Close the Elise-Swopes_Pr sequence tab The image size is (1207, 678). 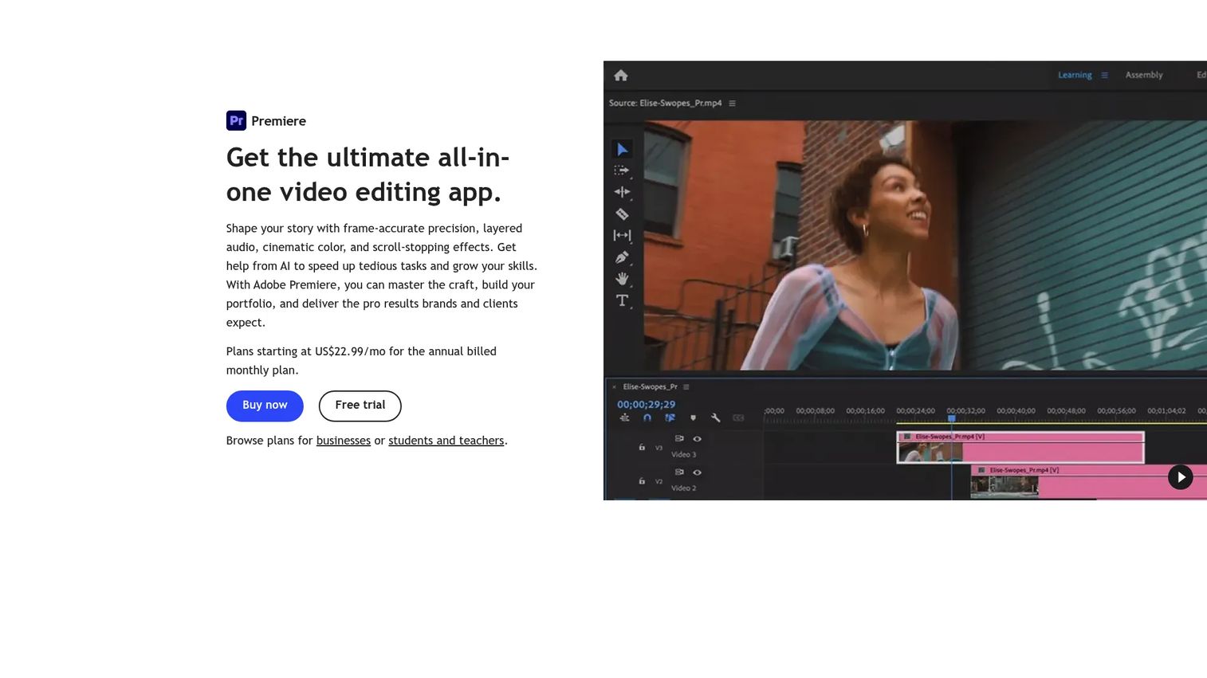[614, 387]
